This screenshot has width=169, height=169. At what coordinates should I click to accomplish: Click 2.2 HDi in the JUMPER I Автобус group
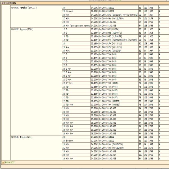76,19
